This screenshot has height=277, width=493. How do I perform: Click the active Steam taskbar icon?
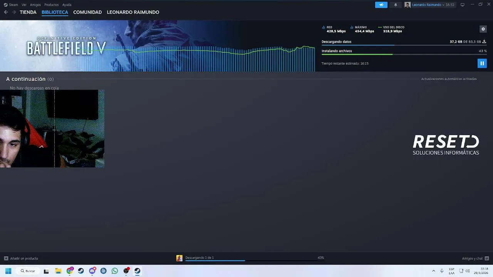point(137,271)
